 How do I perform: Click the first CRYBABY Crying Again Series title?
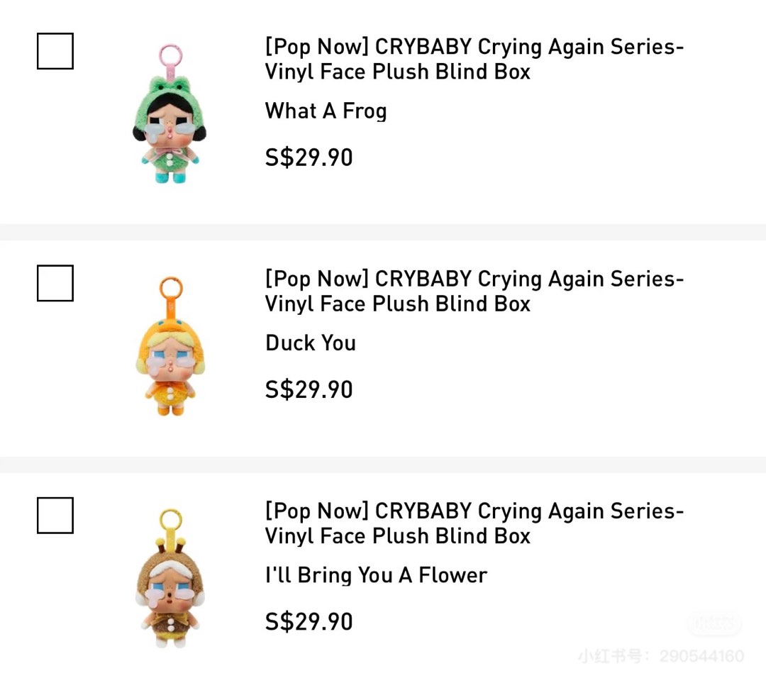pos(474,59)
